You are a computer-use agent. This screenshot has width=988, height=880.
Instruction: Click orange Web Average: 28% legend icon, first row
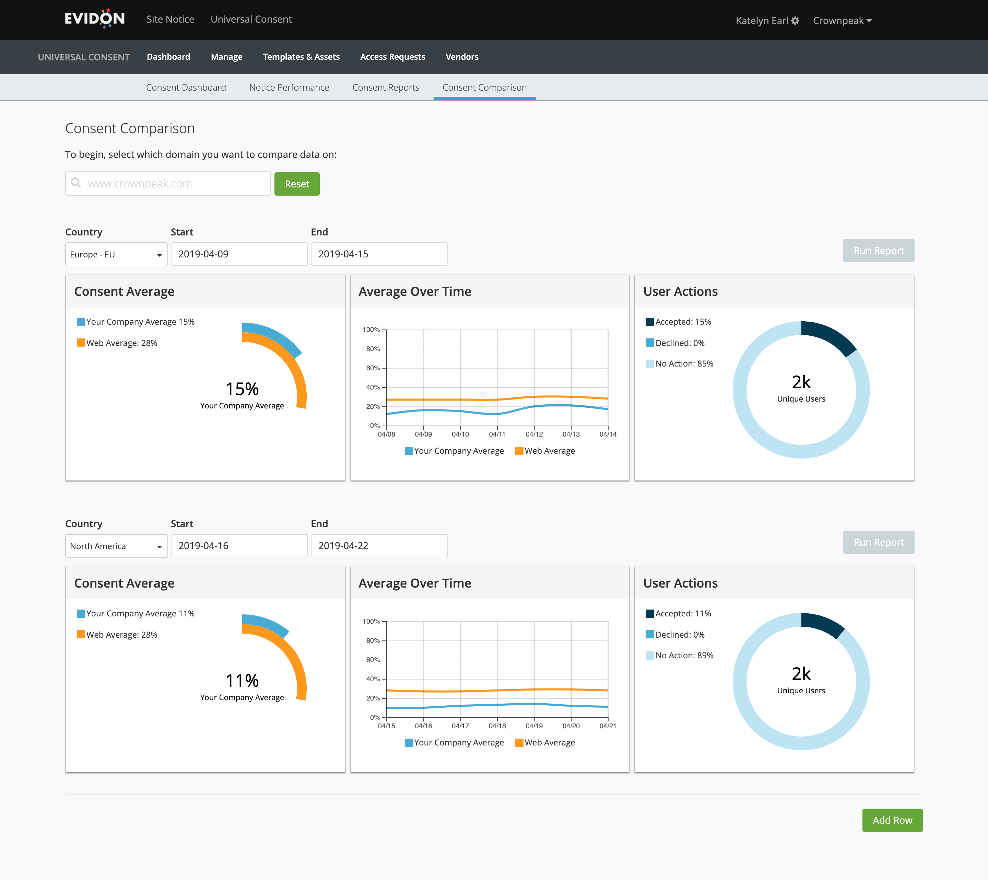(81, 343)
